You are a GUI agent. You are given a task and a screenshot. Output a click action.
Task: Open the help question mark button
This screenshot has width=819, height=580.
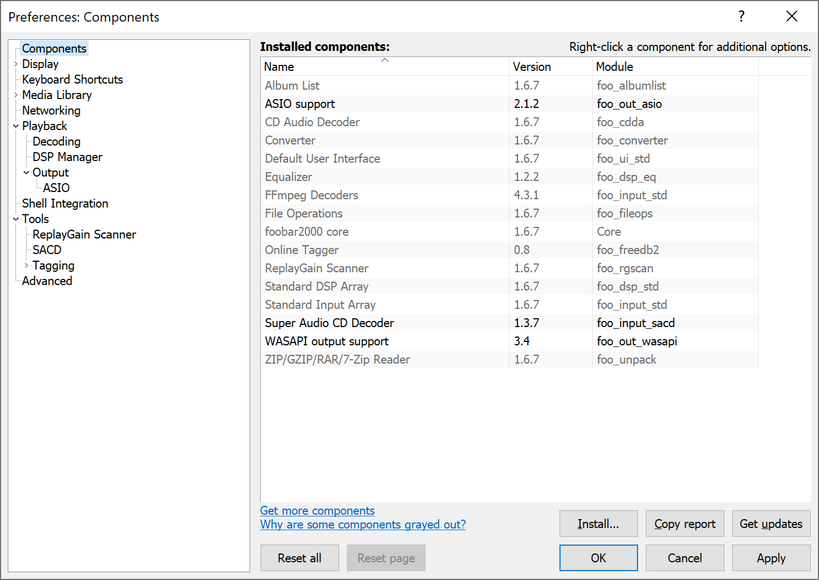(742, 17)
